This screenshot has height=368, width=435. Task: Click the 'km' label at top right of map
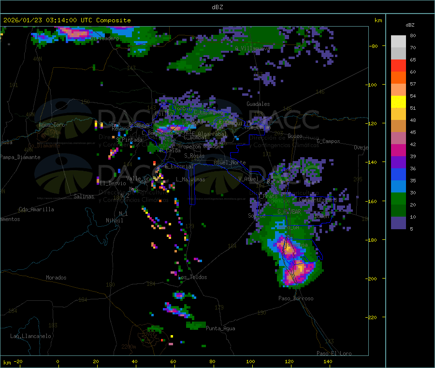point(378,20)
